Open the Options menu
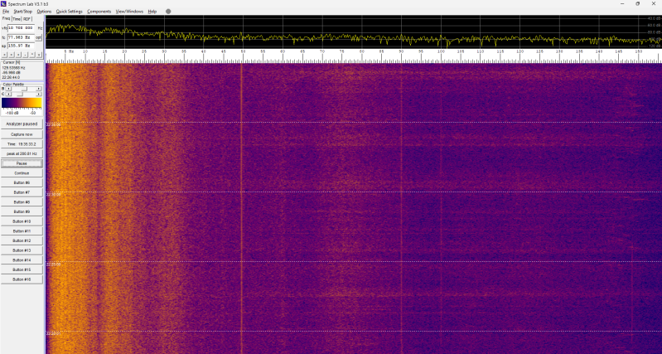The image size is (662, 354). coord(44,12)
